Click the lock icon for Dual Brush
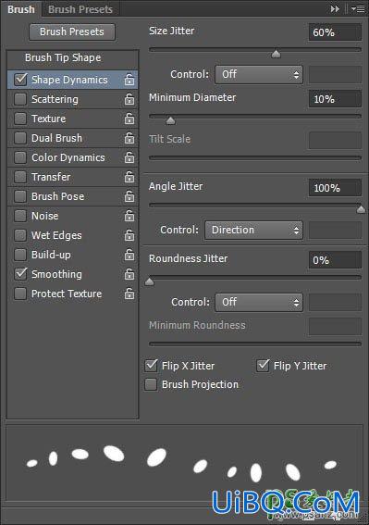 [x=129, y=138]
